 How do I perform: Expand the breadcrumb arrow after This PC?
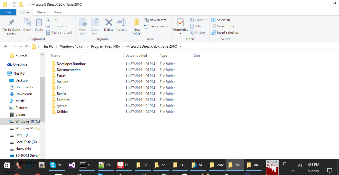click(57, 46)
